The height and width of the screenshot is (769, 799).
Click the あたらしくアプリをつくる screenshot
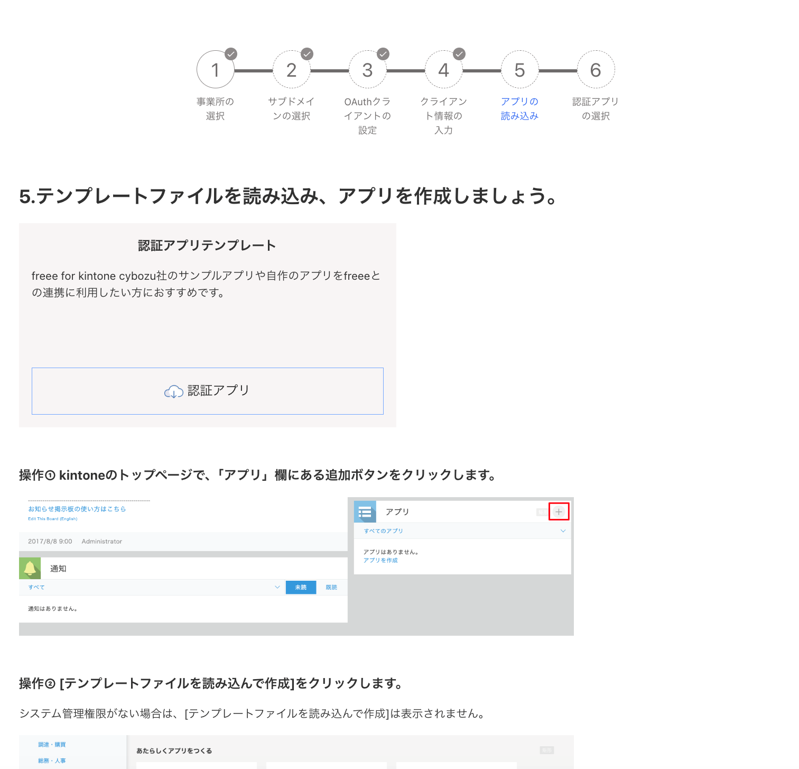(296, 752)
